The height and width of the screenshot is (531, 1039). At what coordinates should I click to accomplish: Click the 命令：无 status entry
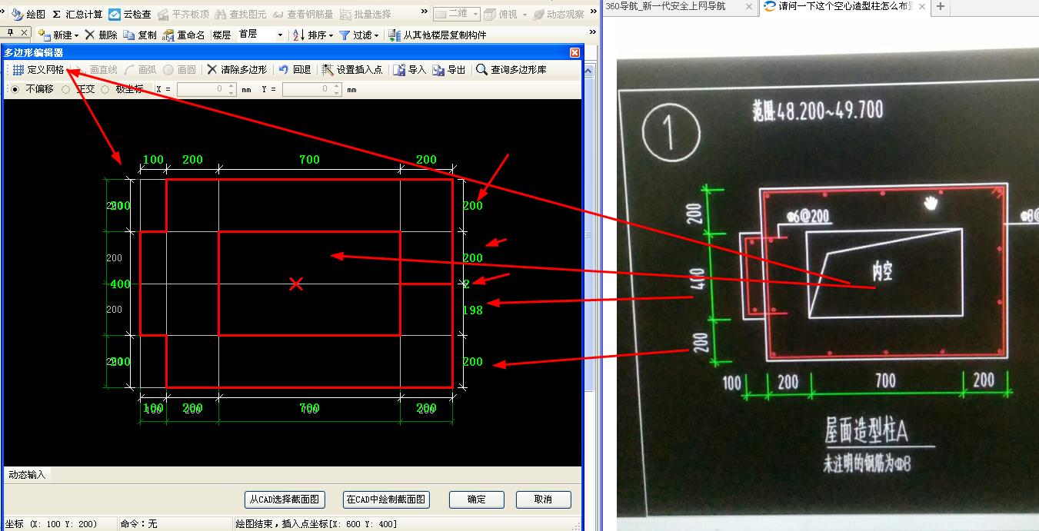(139, 524)
